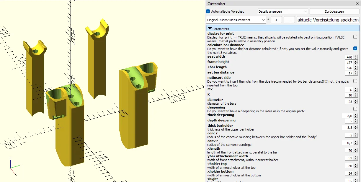Enable the nutinsert side checkbox

[x=355, y=81]
